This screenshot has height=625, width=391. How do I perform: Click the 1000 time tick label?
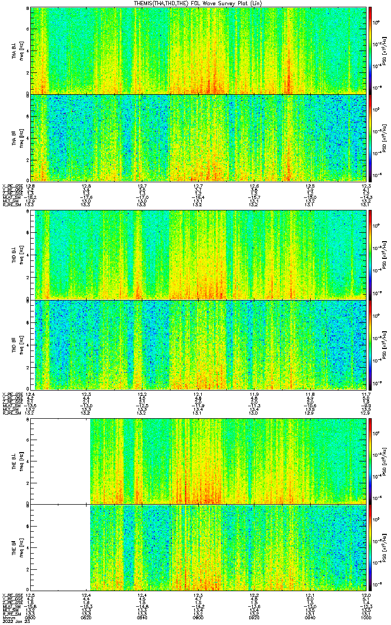point(365,617)
